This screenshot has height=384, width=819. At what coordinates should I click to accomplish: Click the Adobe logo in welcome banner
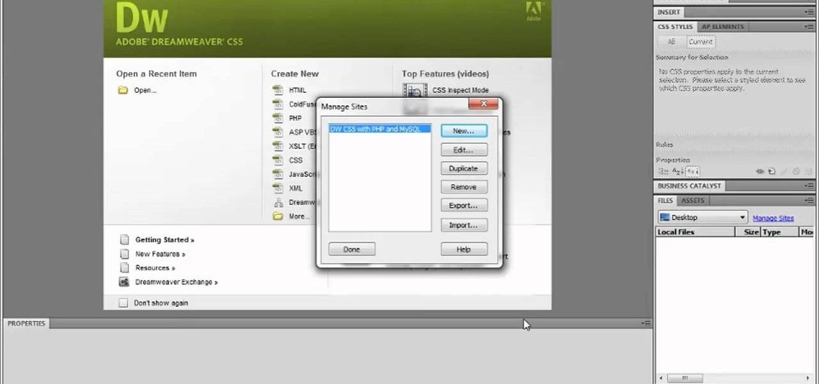(534, 11)
